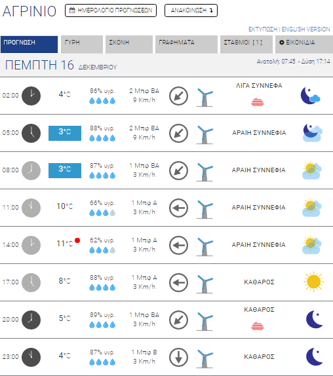Click the red fog icon at 02:00
This screenshot has width=333, height=376.
[x=258, y=102]
